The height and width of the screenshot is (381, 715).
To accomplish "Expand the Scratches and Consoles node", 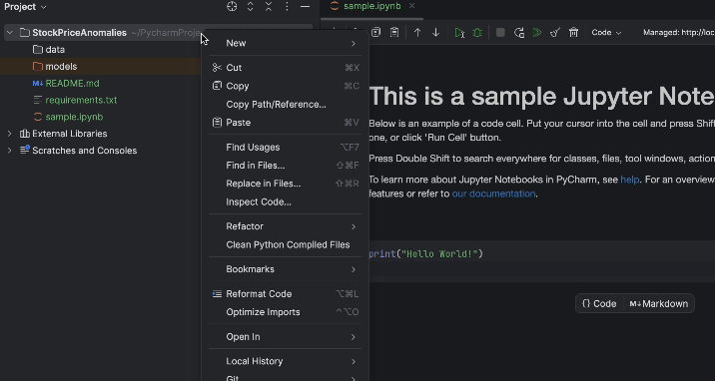I will 10,151.
